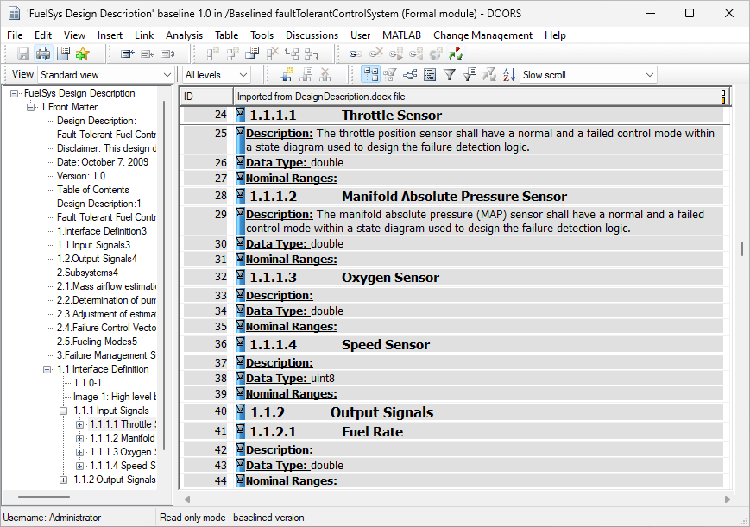Click the start link chain icon

356,54
